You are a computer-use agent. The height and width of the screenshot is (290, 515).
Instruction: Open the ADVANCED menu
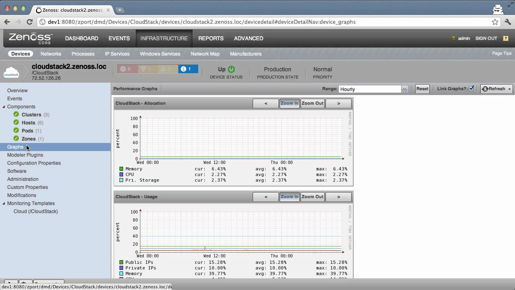(x=249, y=38)
